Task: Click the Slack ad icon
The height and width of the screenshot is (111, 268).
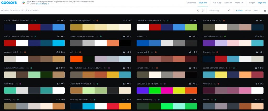Action: pos(24,3)
